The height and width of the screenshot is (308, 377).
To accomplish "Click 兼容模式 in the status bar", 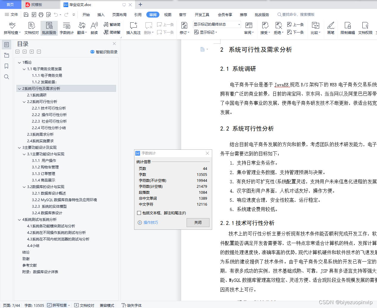I will (x=107, y=305).
